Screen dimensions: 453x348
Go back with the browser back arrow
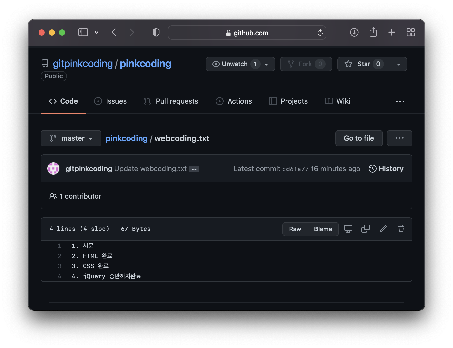114,33
